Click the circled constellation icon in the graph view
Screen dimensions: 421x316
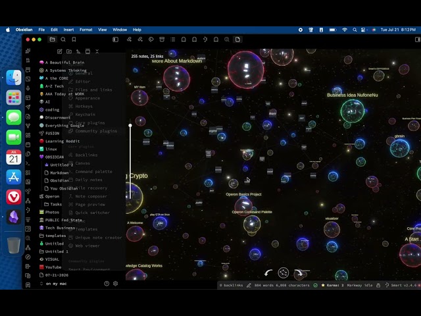(284, 273)
